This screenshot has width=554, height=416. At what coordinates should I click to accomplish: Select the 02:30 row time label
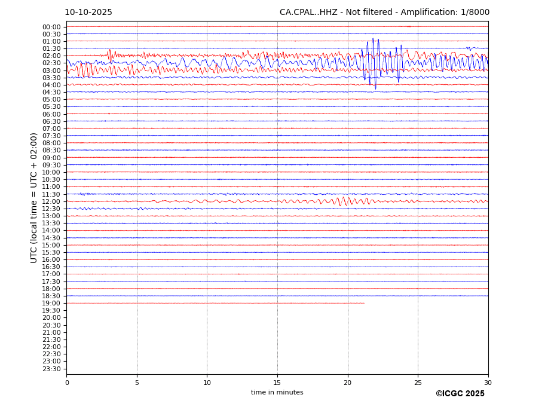coord(51,63)
